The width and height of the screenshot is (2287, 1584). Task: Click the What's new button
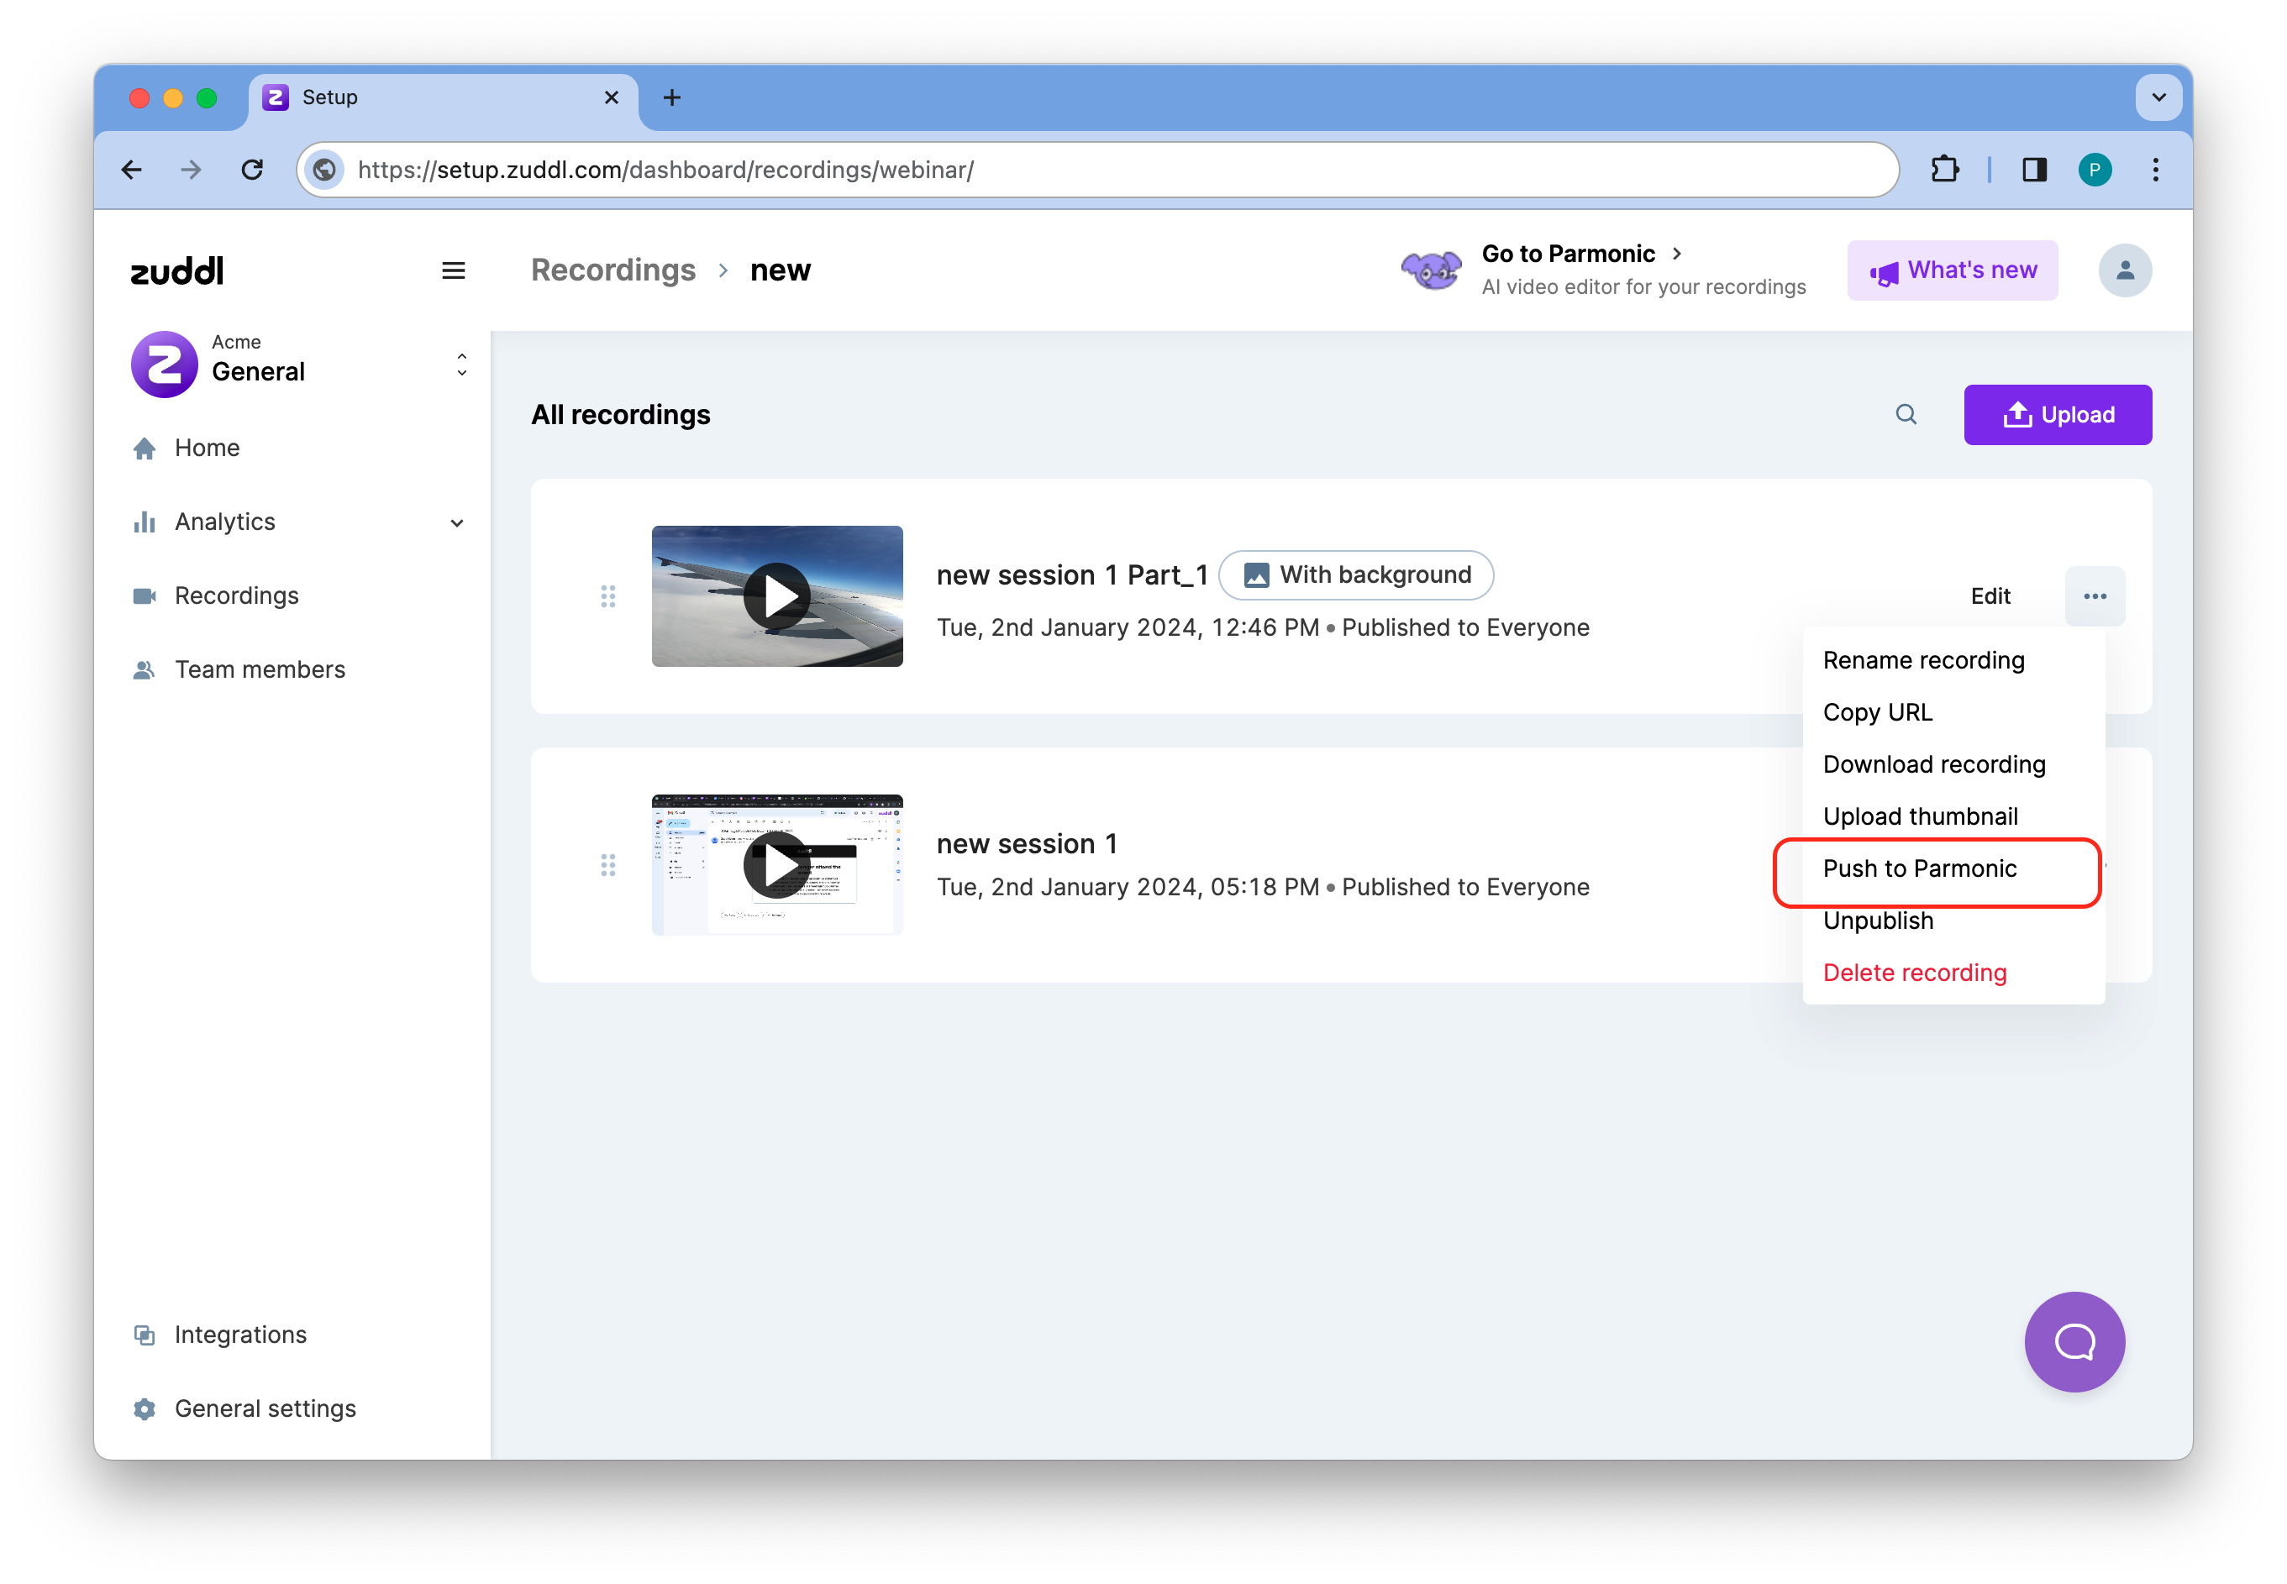[1952, 271]
